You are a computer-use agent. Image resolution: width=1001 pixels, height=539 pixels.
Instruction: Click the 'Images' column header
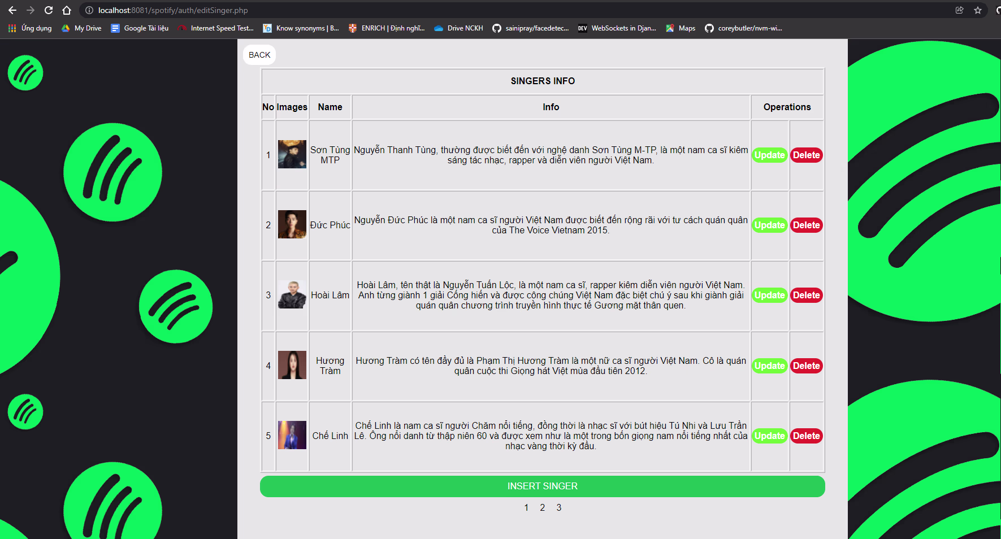coord(292,107)
